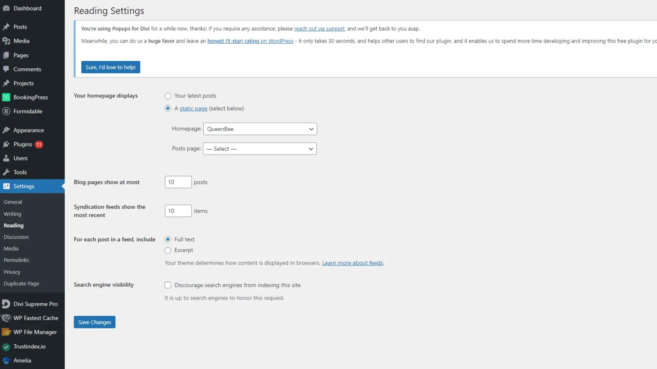
Task: Click the Media icon in the sidebar
Action: click(x=6, y=41)
